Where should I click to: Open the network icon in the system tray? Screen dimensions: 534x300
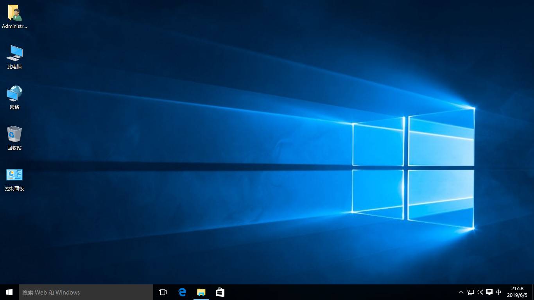point(470,292)
